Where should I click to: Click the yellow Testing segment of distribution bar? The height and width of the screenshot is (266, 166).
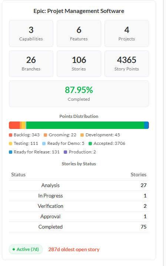24,125
